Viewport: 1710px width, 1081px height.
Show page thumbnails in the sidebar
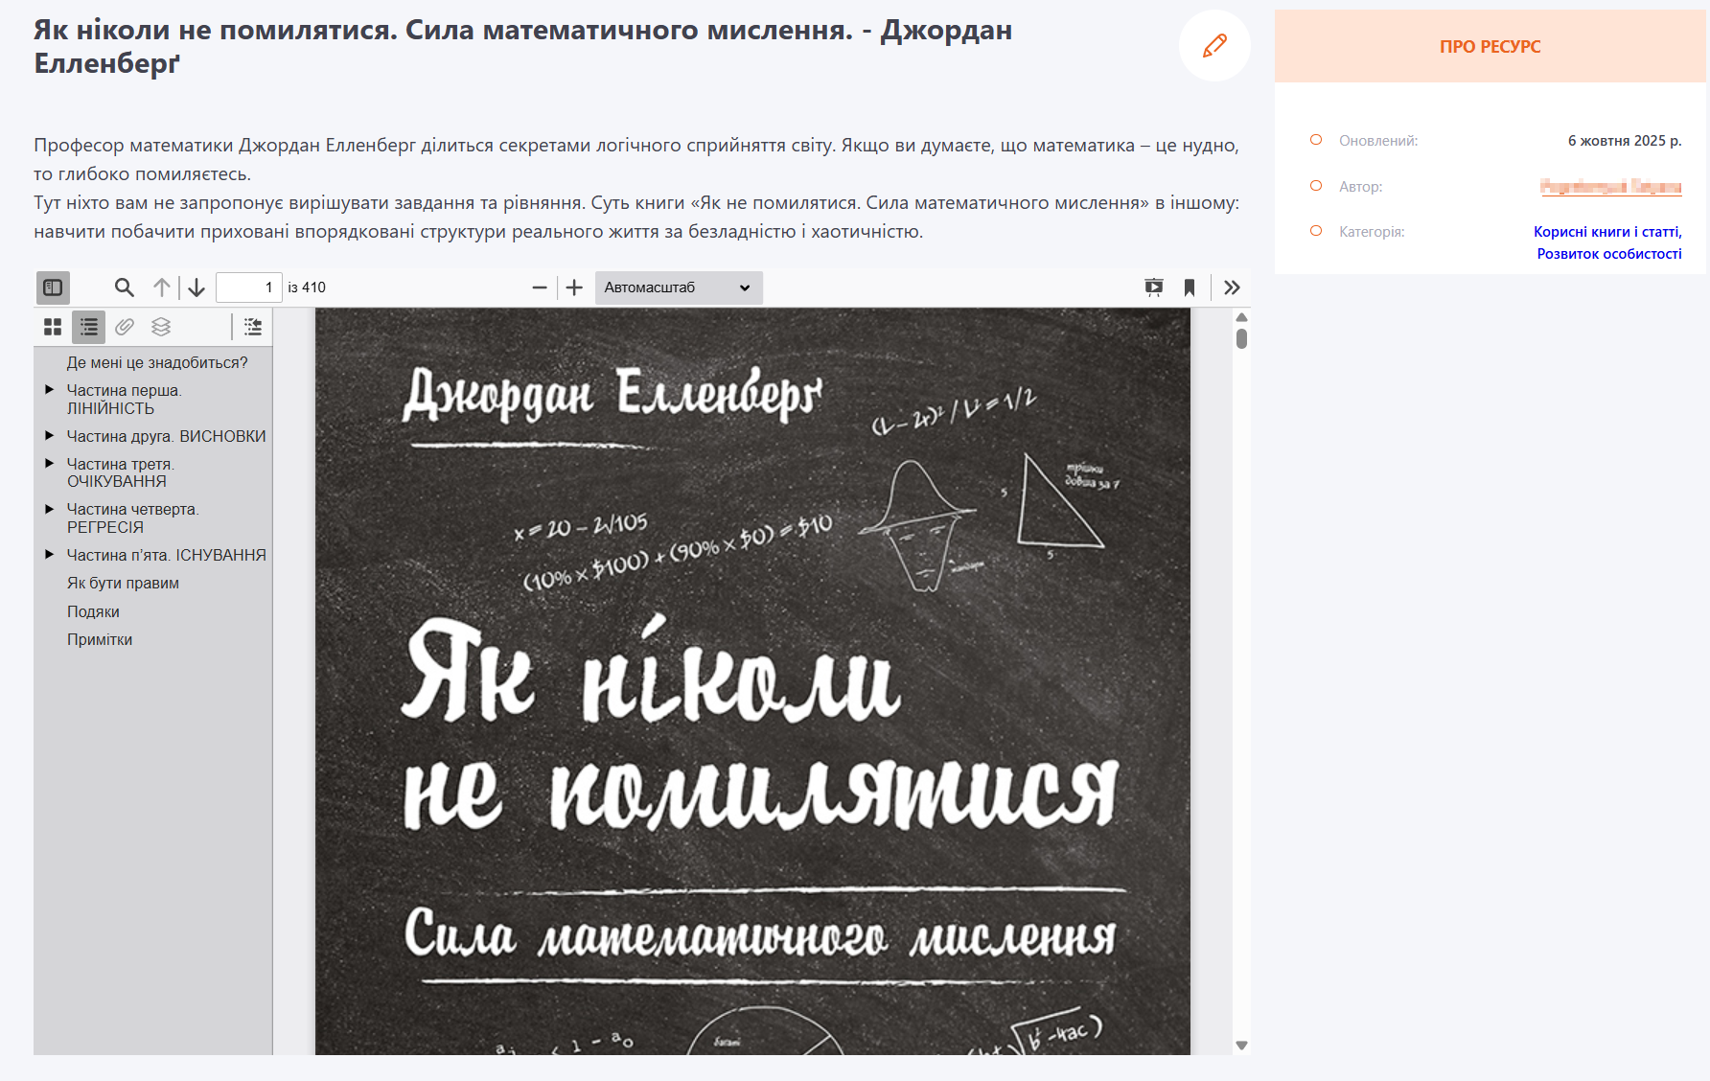pos(53,327)
